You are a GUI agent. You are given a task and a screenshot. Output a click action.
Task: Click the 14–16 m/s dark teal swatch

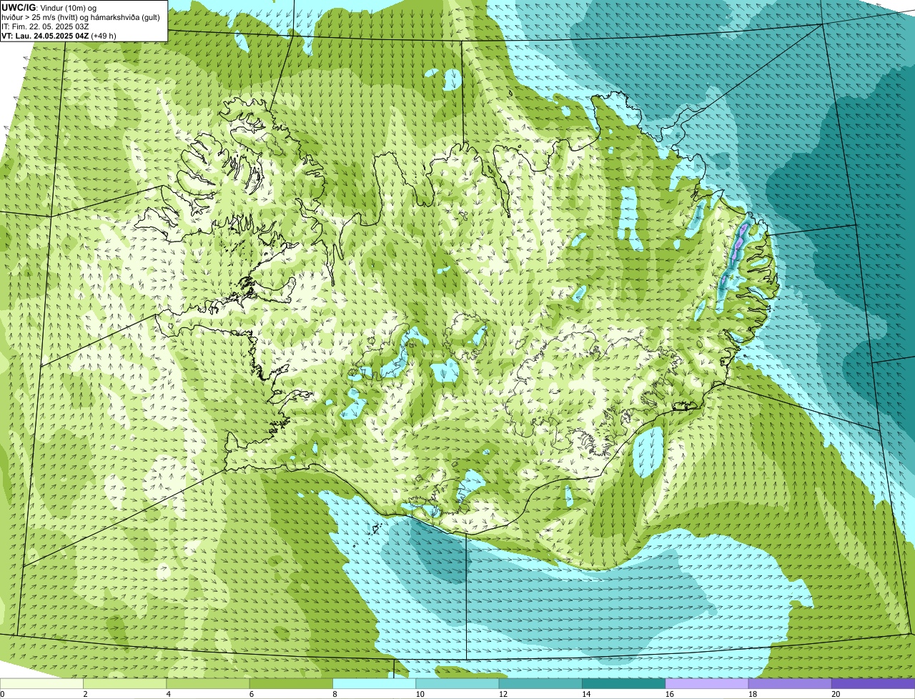click(623, 683)
